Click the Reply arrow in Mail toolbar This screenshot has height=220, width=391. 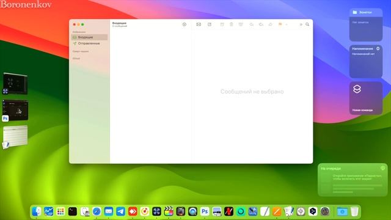[x=251, y=24]
